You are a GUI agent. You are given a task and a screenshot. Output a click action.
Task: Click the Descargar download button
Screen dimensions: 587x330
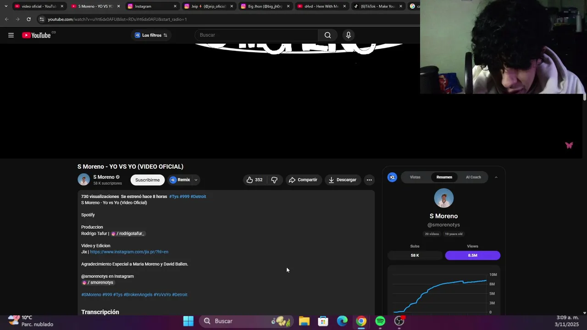[342, 180]
